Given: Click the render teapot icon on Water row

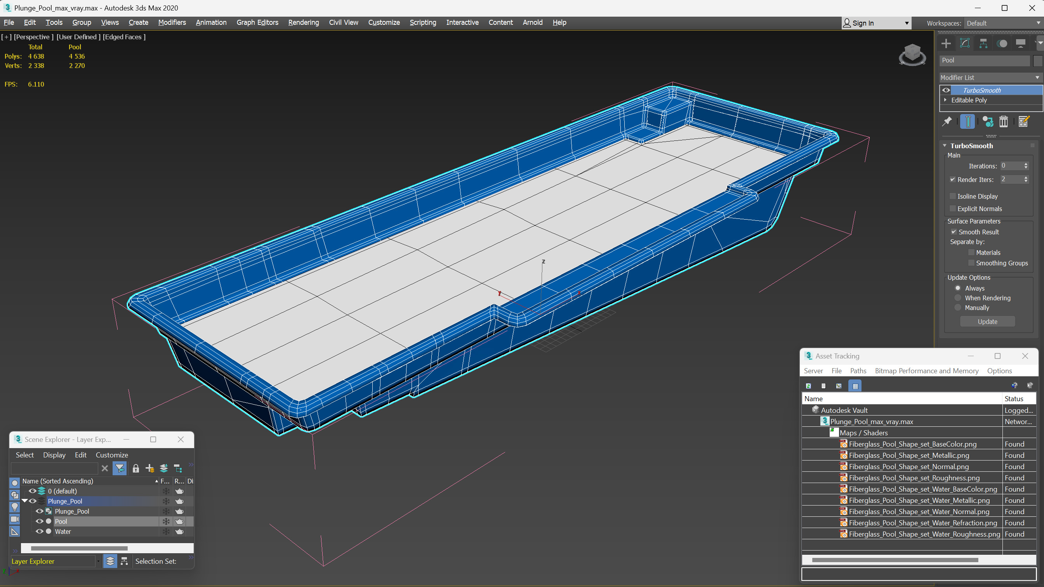Looking at the screenshot, I should click(179, 532).
